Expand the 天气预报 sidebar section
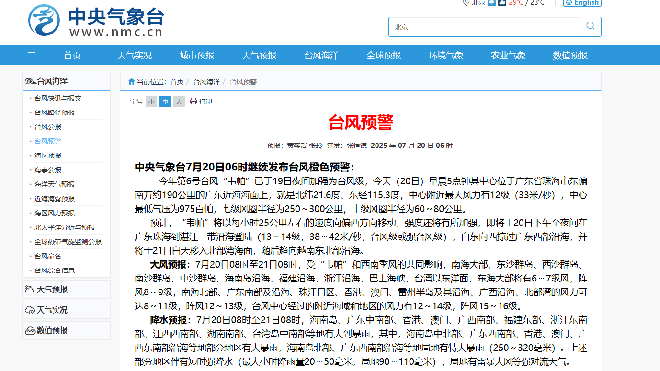The height and width of the screenshot is (371, 660). click(66, 289)
